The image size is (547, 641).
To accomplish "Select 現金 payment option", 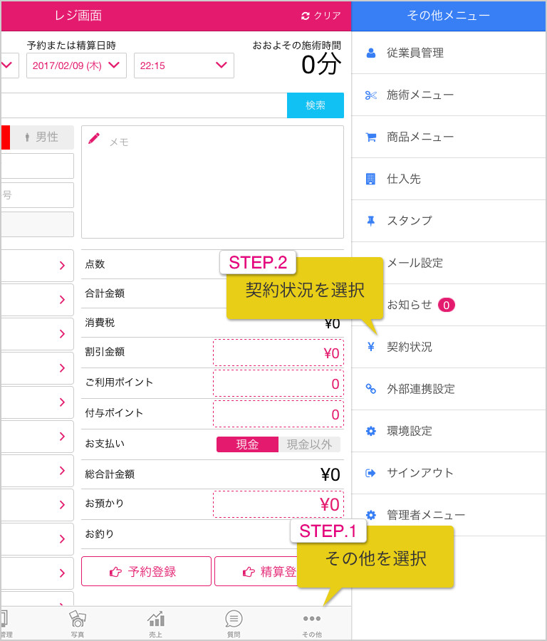I will 247,444.
